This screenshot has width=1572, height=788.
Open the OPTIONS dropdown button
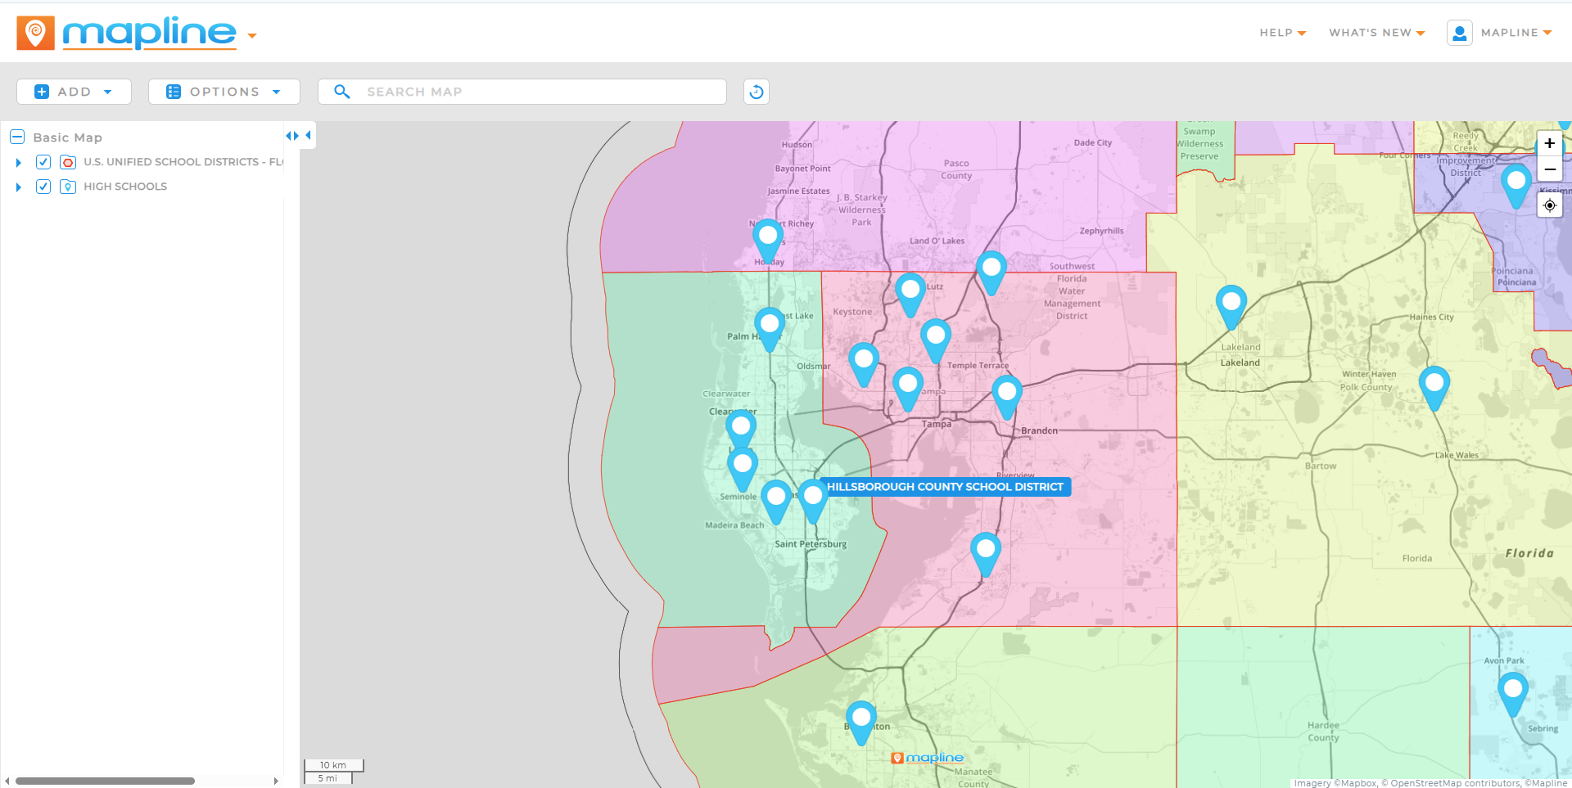224,92
